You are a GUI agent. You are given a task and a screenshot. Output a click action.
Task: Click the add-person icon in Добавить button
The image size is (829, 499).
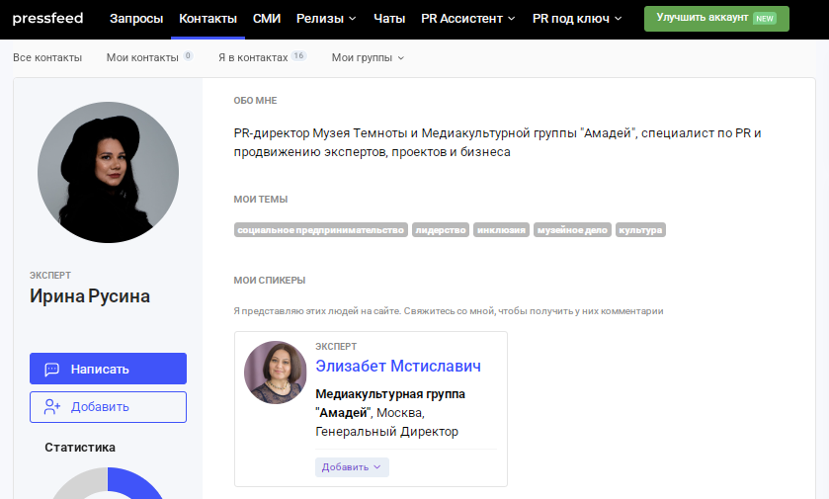click(x=51, y=407)
